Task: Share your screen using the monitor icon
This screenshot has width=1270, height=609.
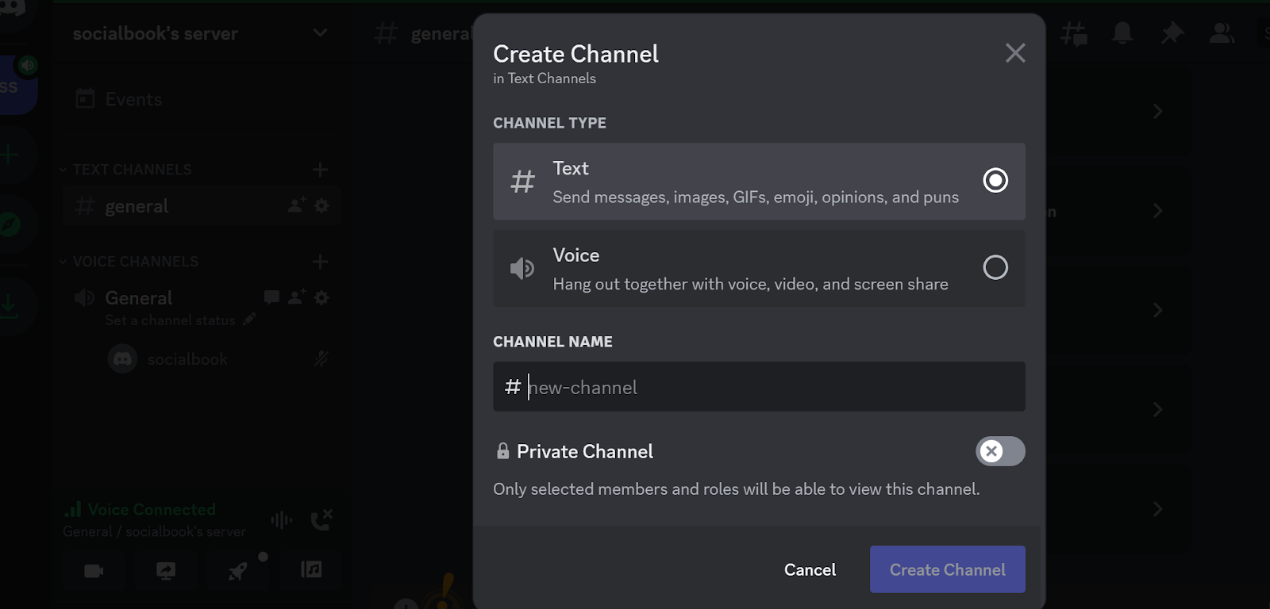Action: [166, 571]
